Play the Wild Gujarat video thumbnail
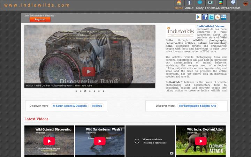Viewport: 251px width, 157px height. 49,141
